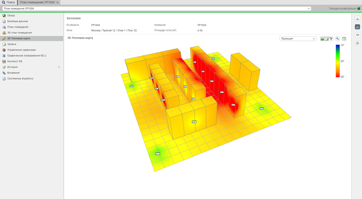Open the Обзор overview icon in sidebar
This screenshot has width=362, height=199.
4,16
